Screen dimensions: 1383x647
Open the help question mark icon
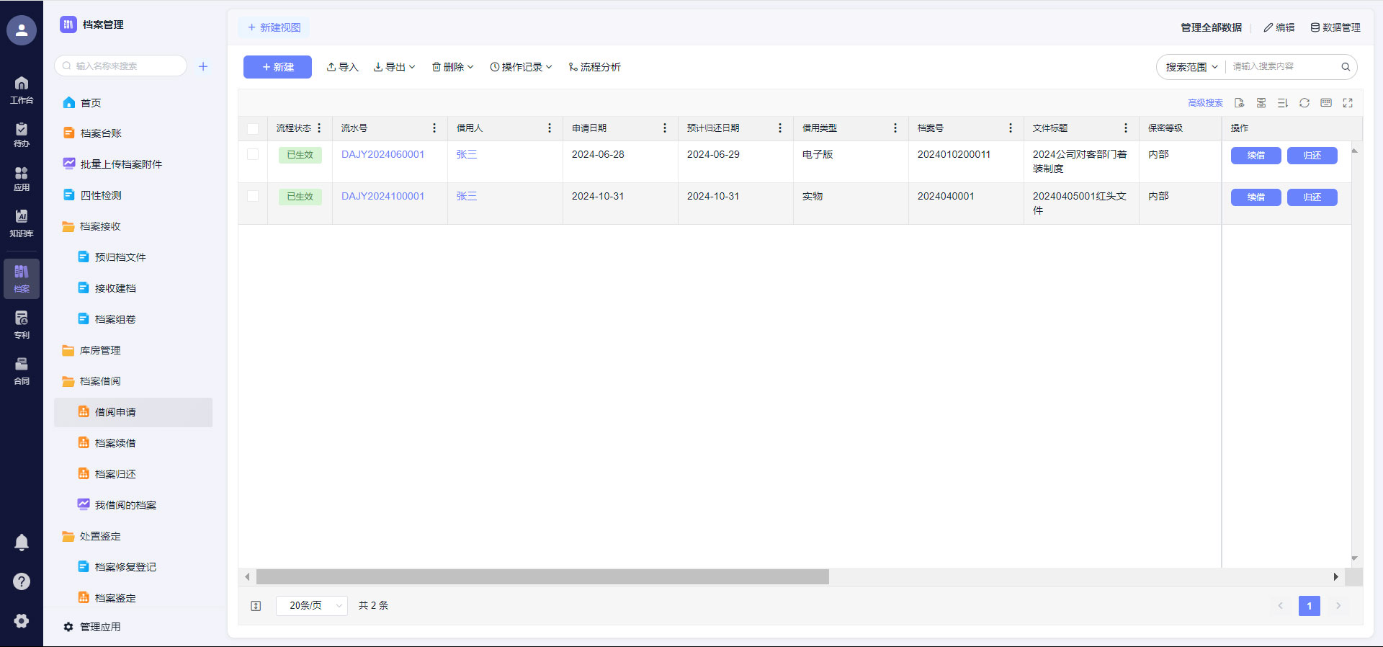click(22, 581)
